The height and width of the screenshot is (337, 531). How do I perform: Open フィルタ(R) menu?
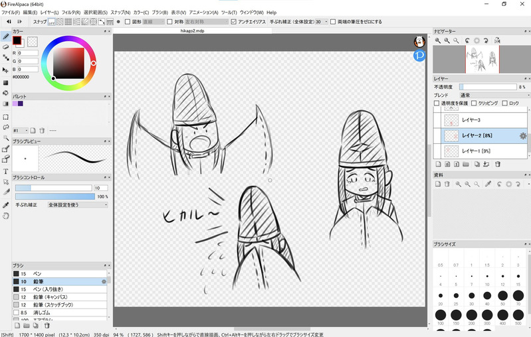70,13
